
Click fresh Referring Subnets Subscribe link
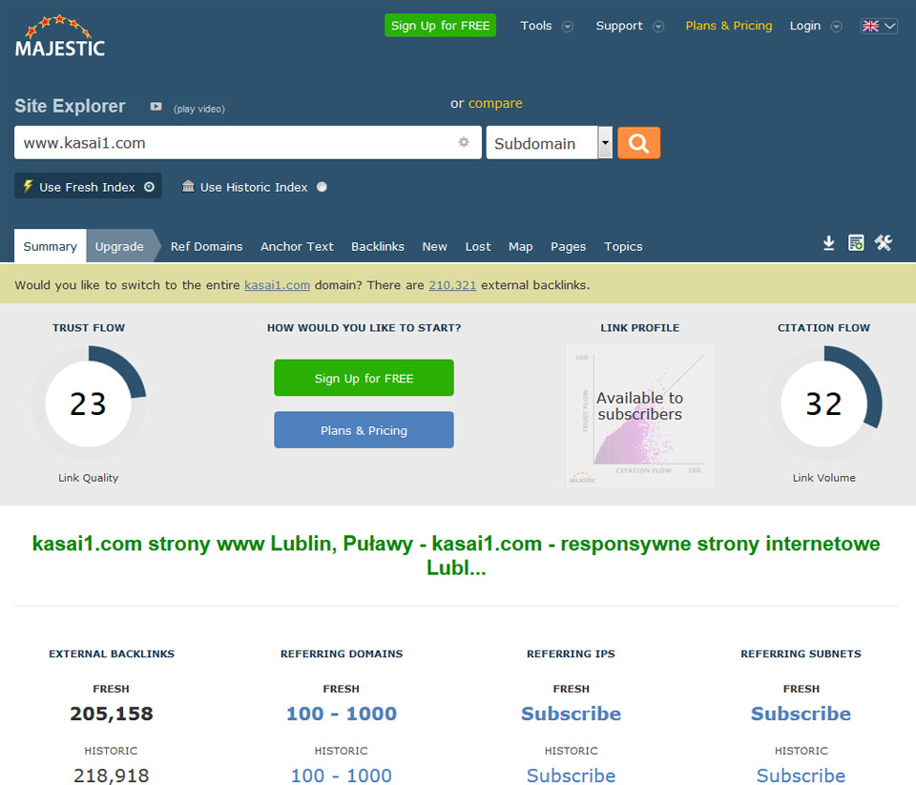(801, 713)
